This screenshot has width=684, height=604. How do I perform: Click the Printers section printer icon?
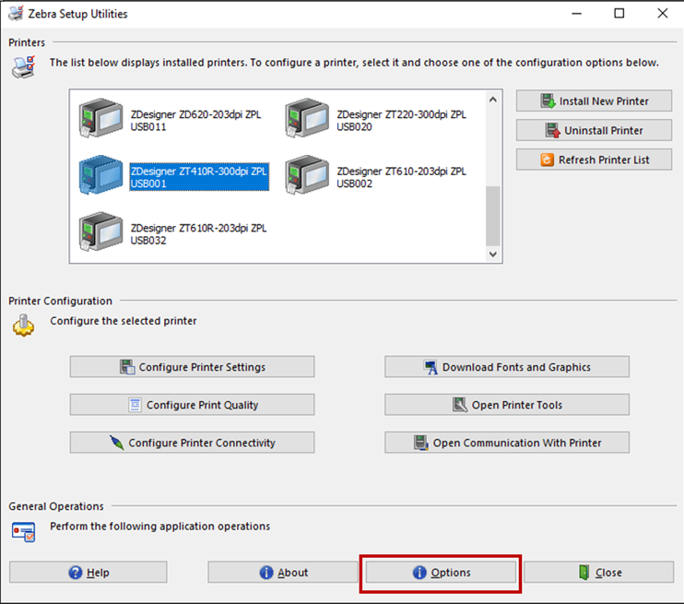24,66
